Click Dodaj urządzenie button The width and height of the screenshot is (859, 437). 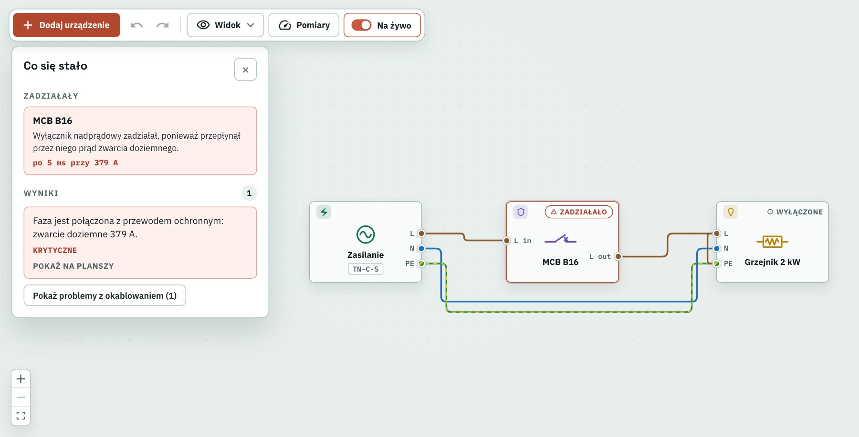(x=66, y=25)
